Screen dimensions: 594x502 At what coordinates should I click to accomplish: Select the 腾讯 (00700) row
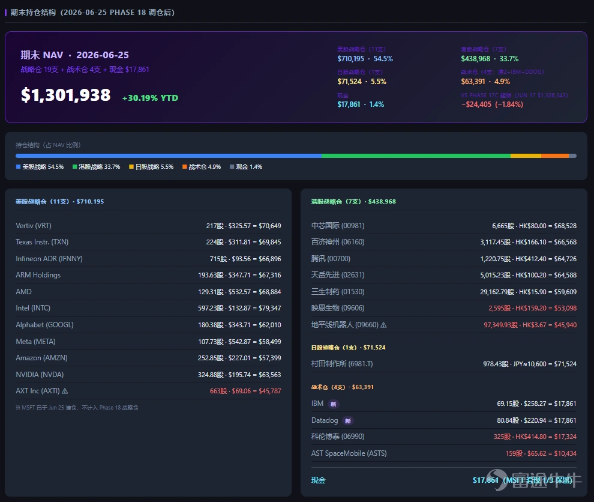tap(443, 259)
